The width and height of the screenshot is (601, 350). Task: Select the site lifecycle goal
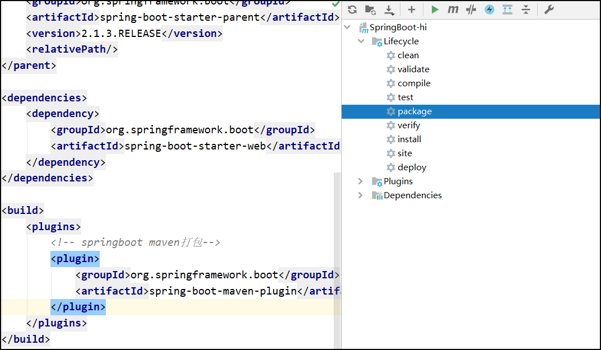[x=405, y=153]
